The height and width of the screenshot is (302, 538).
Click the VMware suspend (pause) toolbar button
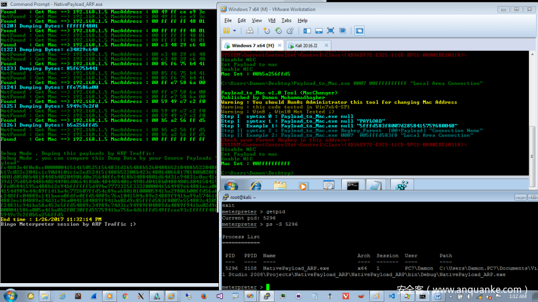point(226,31)
